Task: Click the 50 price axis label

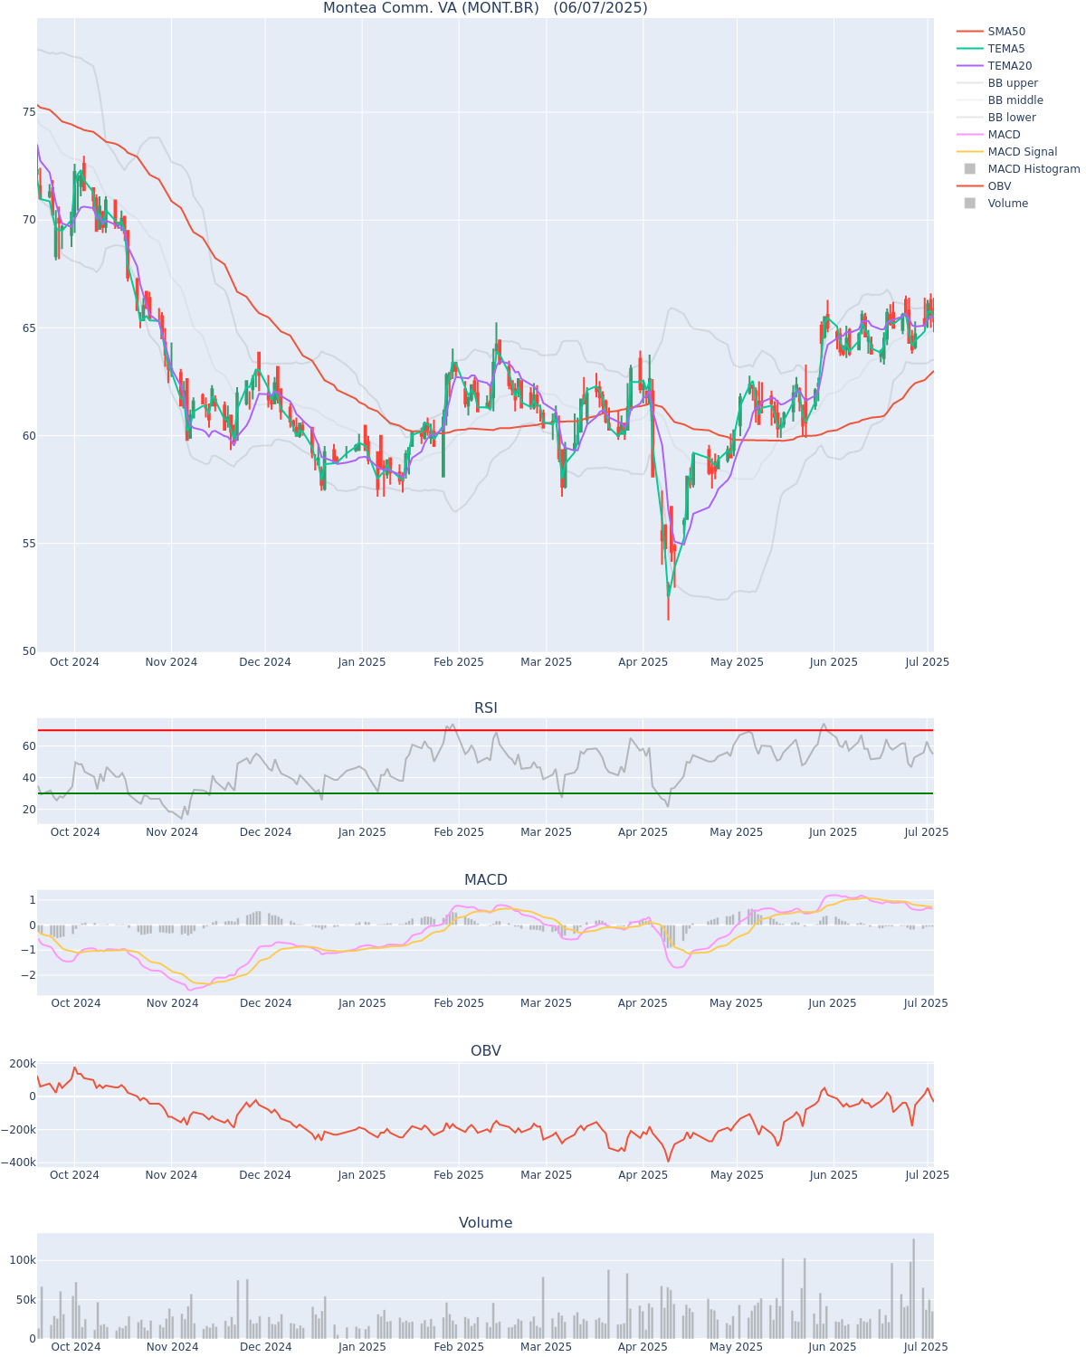Action: tap(30, 651)
